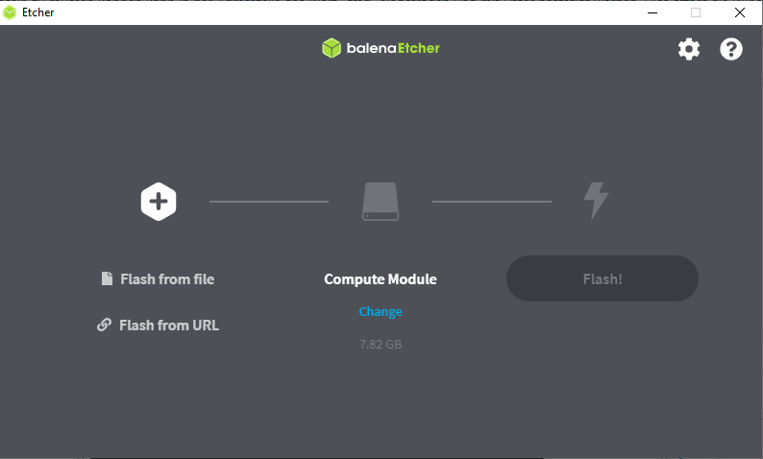The image size is (763, 459).
Task: Close the Etcher window
Action: 740,12
